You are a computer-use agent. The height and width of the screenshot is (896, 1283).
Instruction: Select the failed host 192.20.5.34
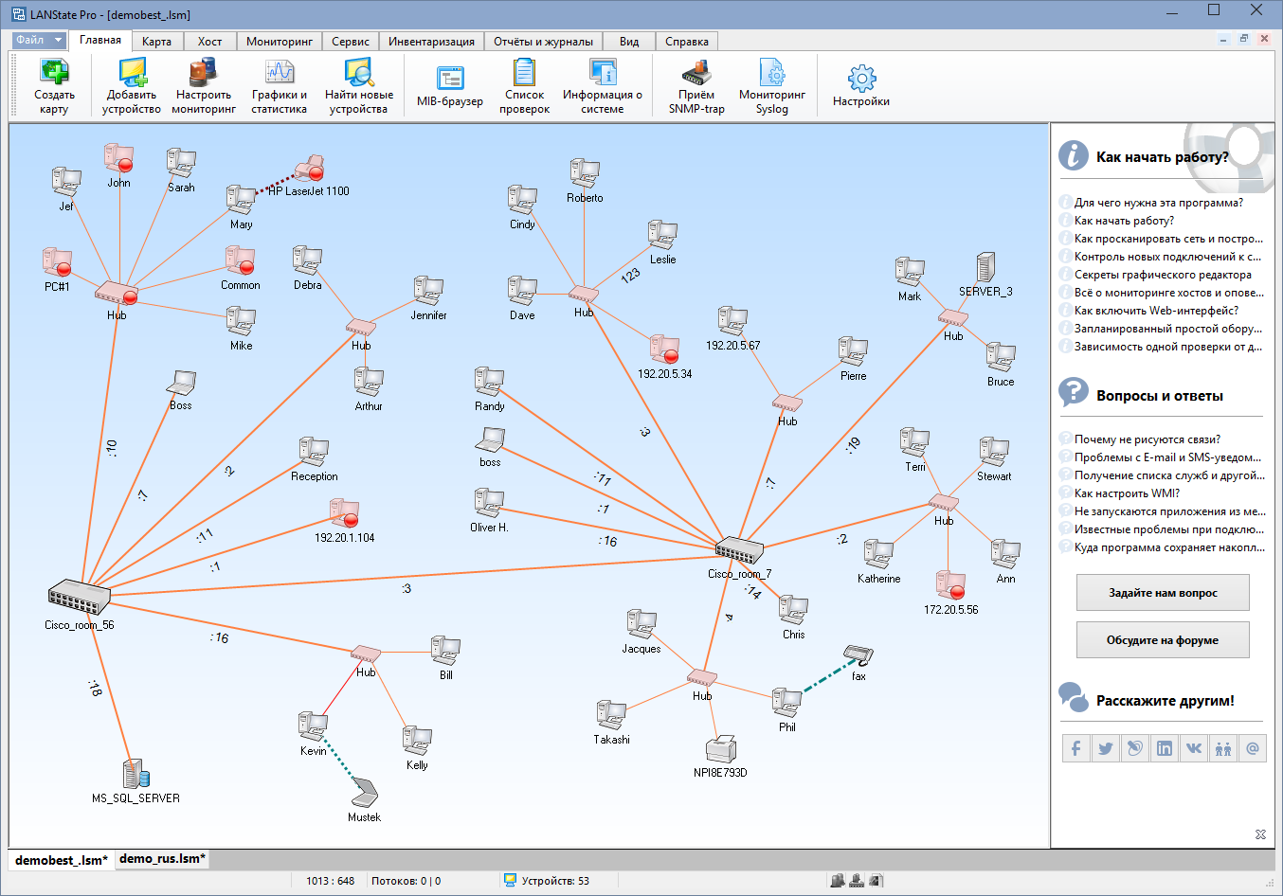[x=664, y=349]
